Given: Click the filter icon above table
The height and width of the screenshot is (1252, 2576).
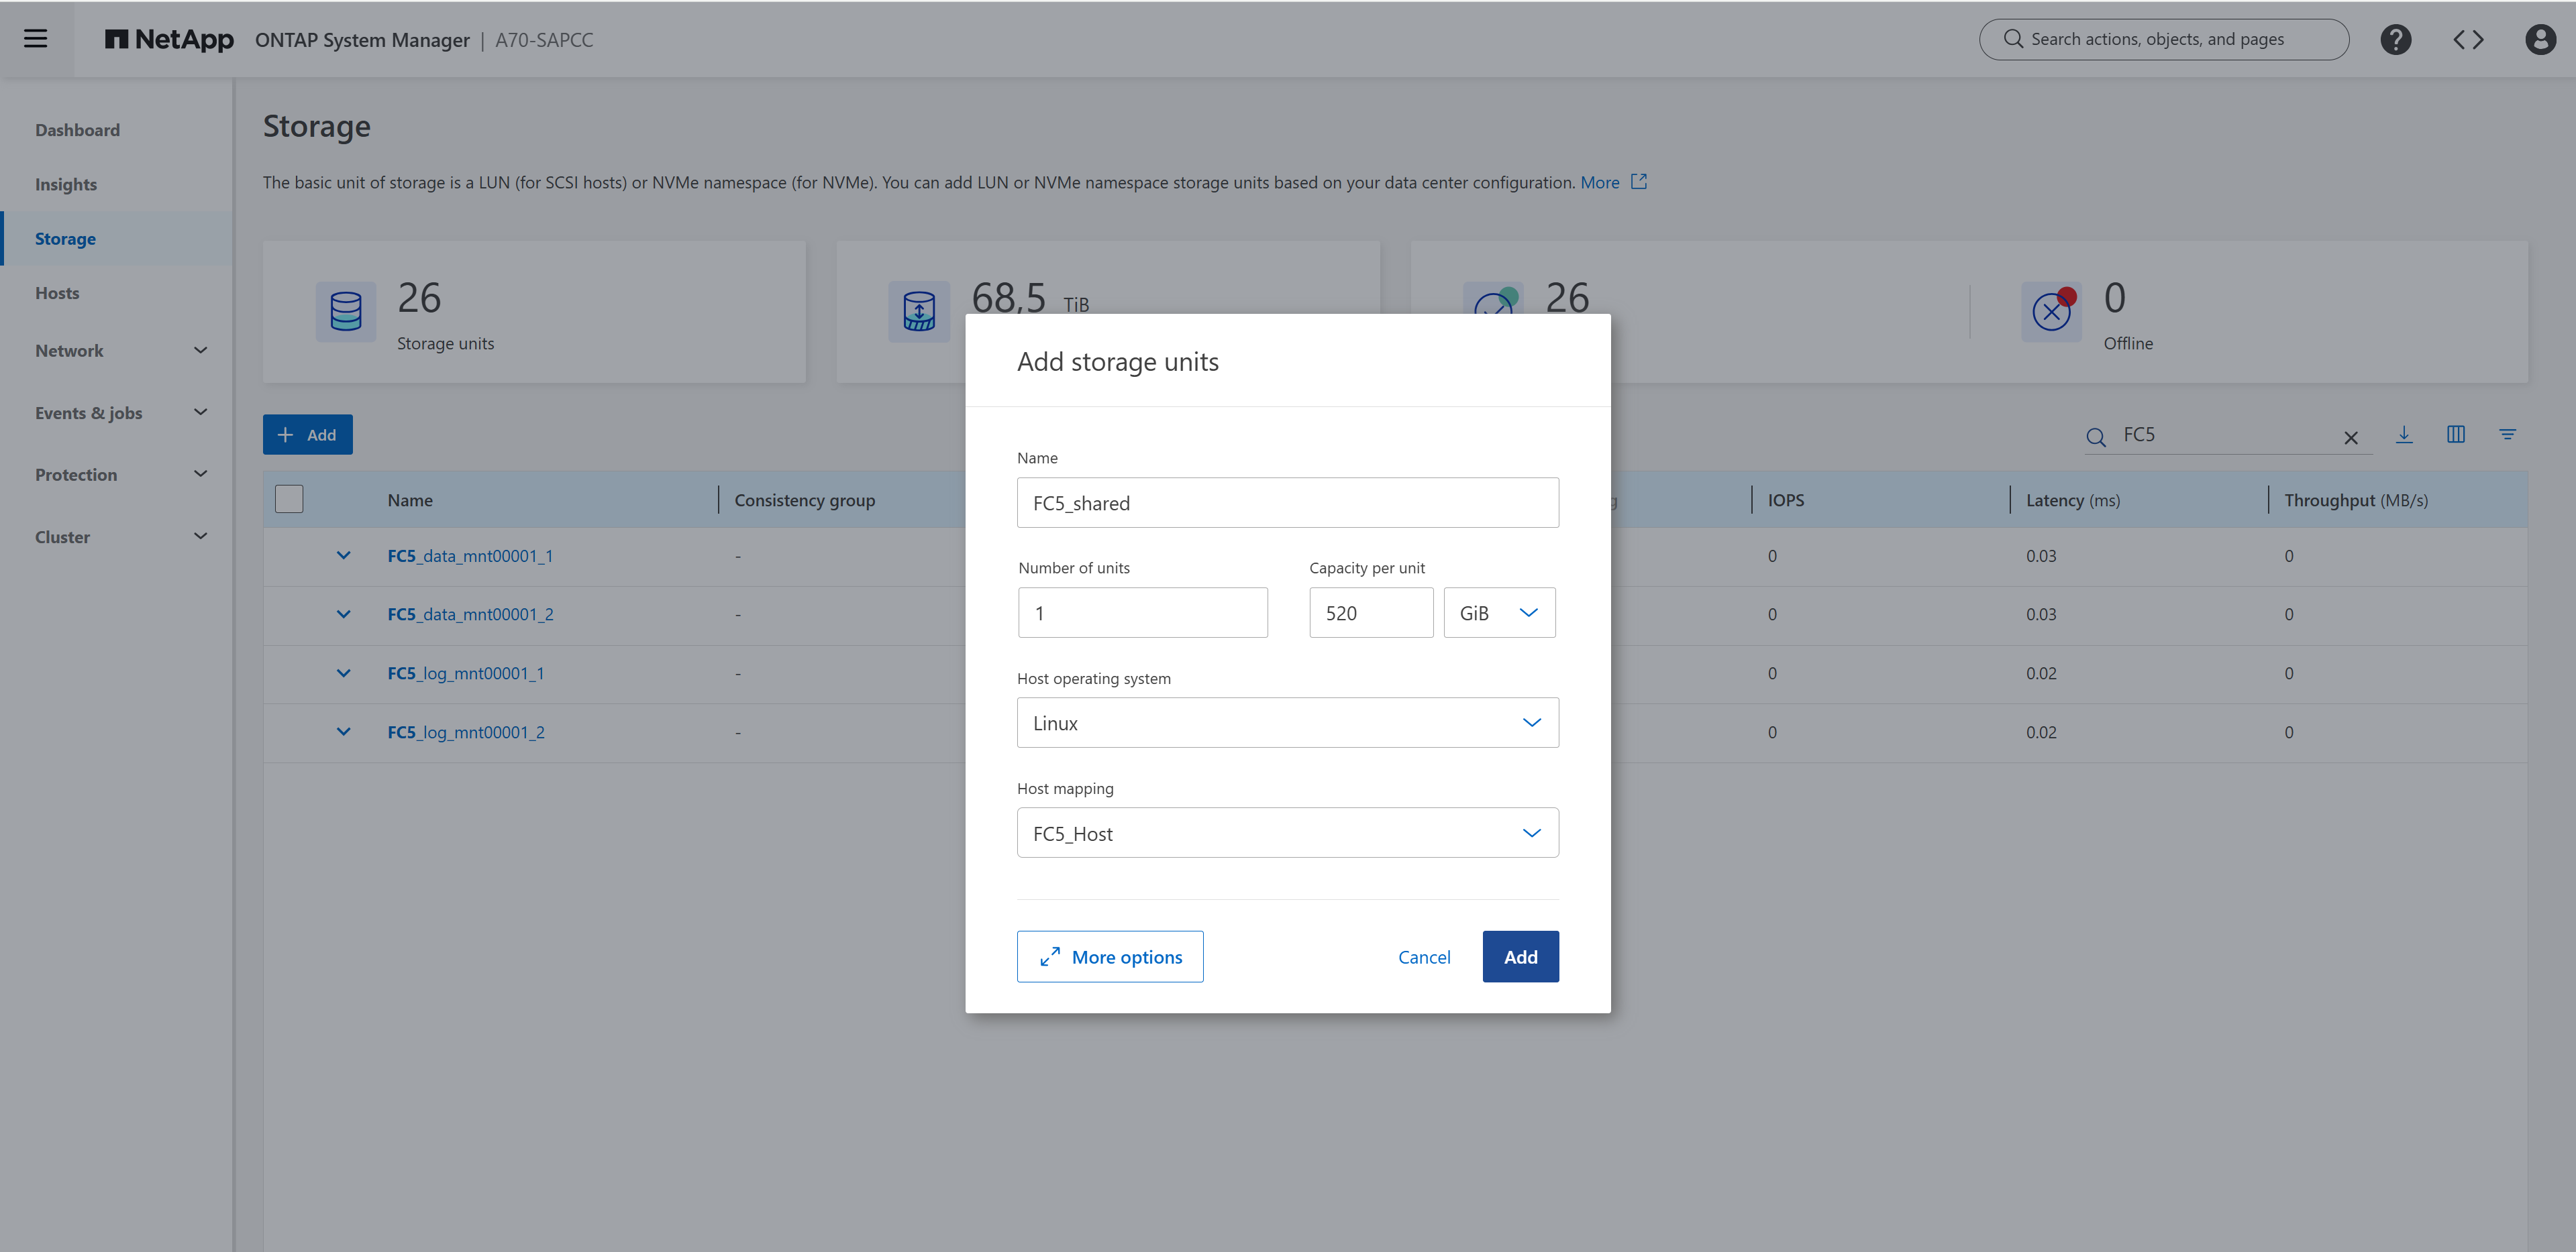Looking at the screenshot, I should coord(2507,435).
